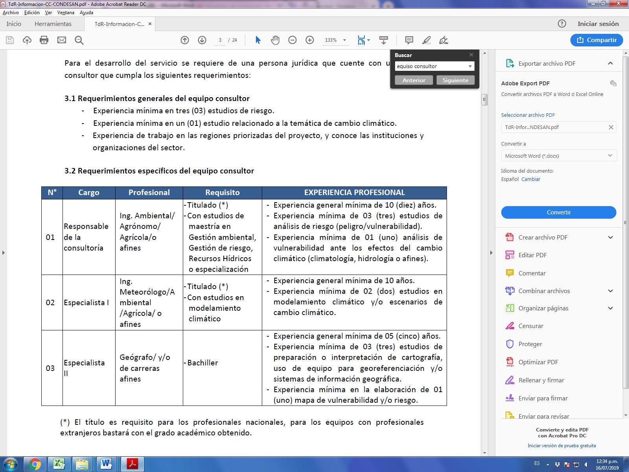Click Siguiente in the search box

[455, 80]
